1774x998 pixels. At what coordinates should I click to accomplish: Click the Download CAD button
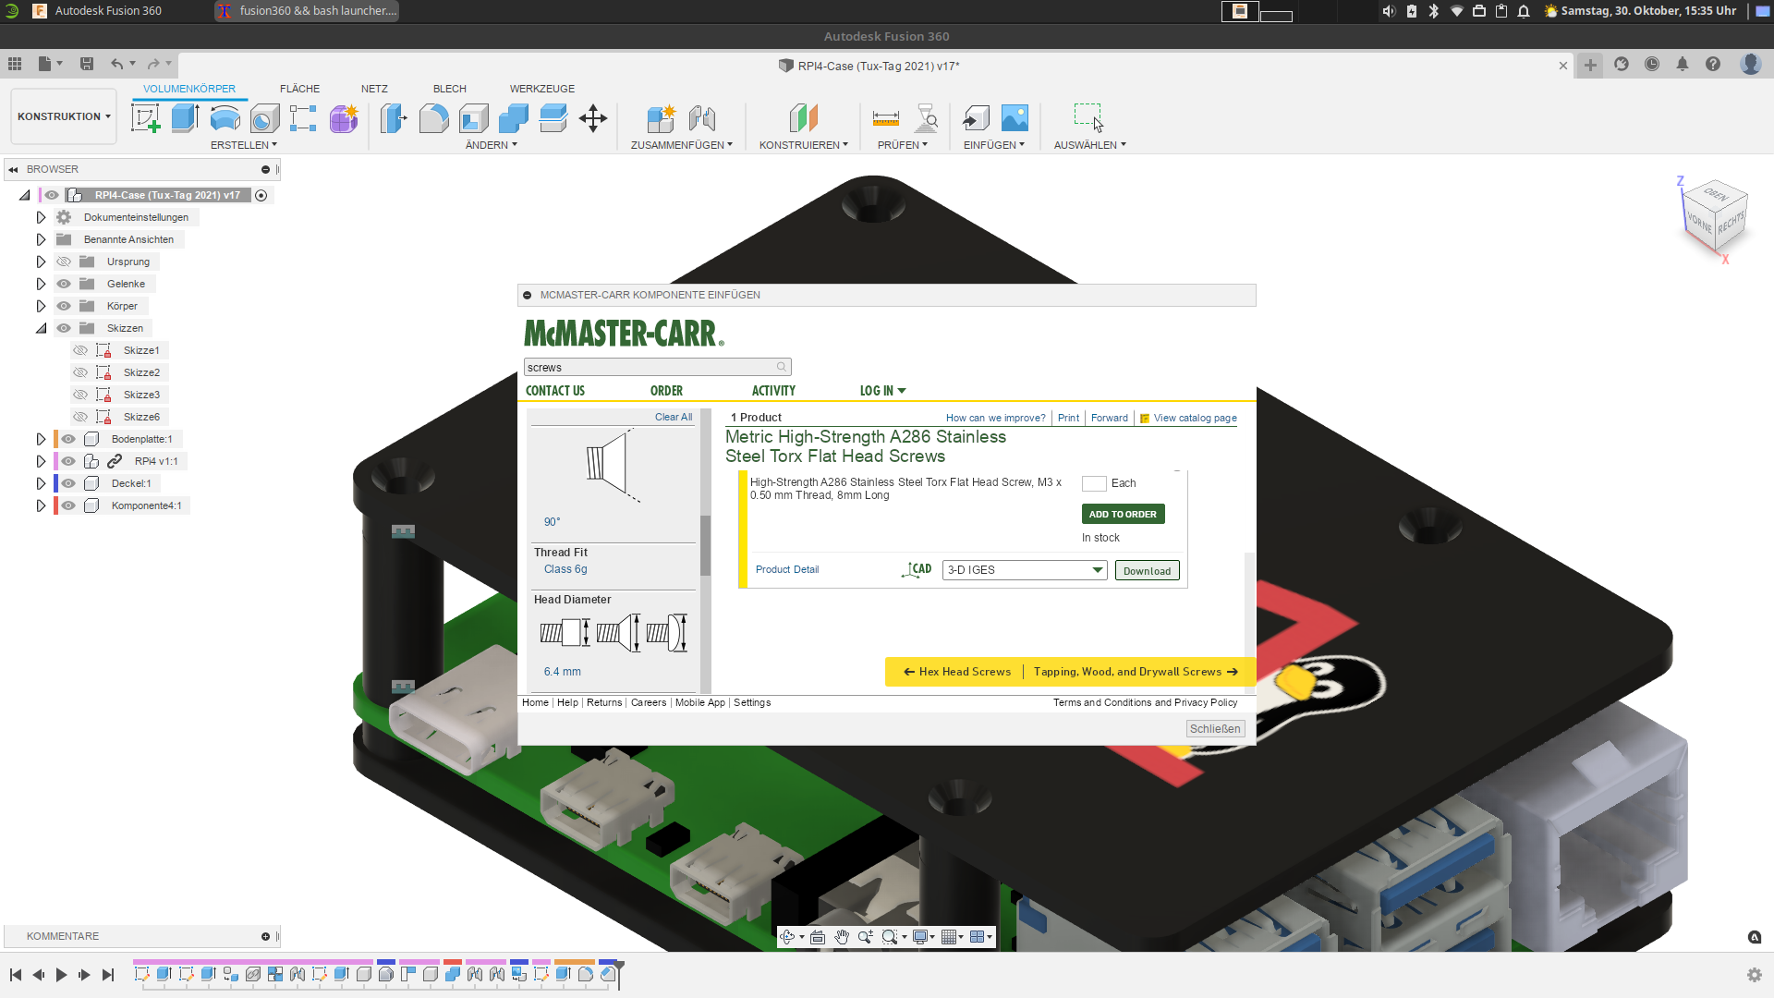(x=1147, y=570)
